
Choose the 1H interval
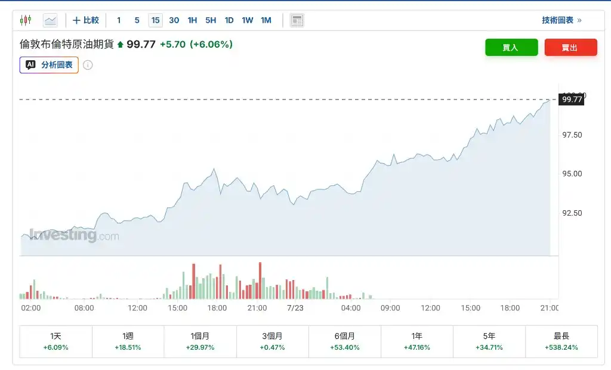click(192, 20)
